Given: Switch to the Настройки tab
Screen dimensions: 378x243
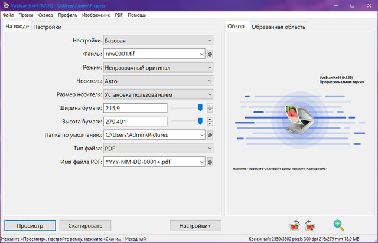Looking at the screenshot, I should (47, 27).
